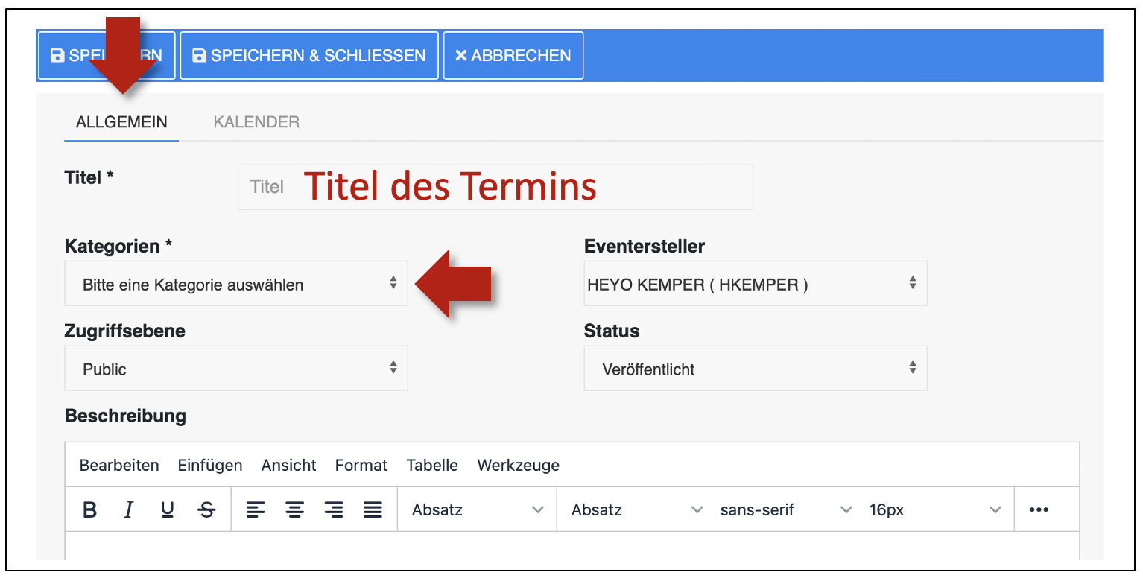Center align the description text
This screenshot has height=581, width=1143.
click(295, 510)
